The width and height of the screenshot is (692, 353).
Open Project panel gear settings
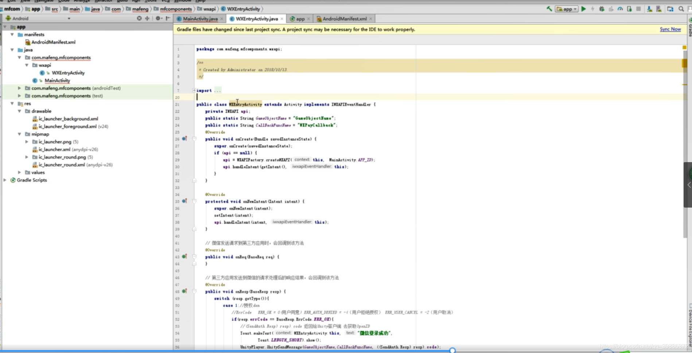(x=158, y=18)
